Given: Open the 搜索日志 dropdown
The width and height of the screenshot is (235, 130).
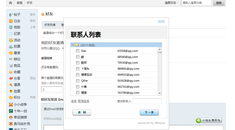Looking at the screenshot, I should tap(172, 3).
